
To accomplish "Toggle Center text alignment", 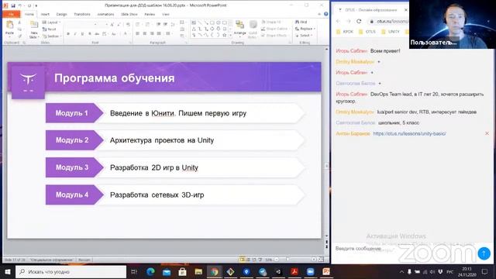I will click(145, 33).
